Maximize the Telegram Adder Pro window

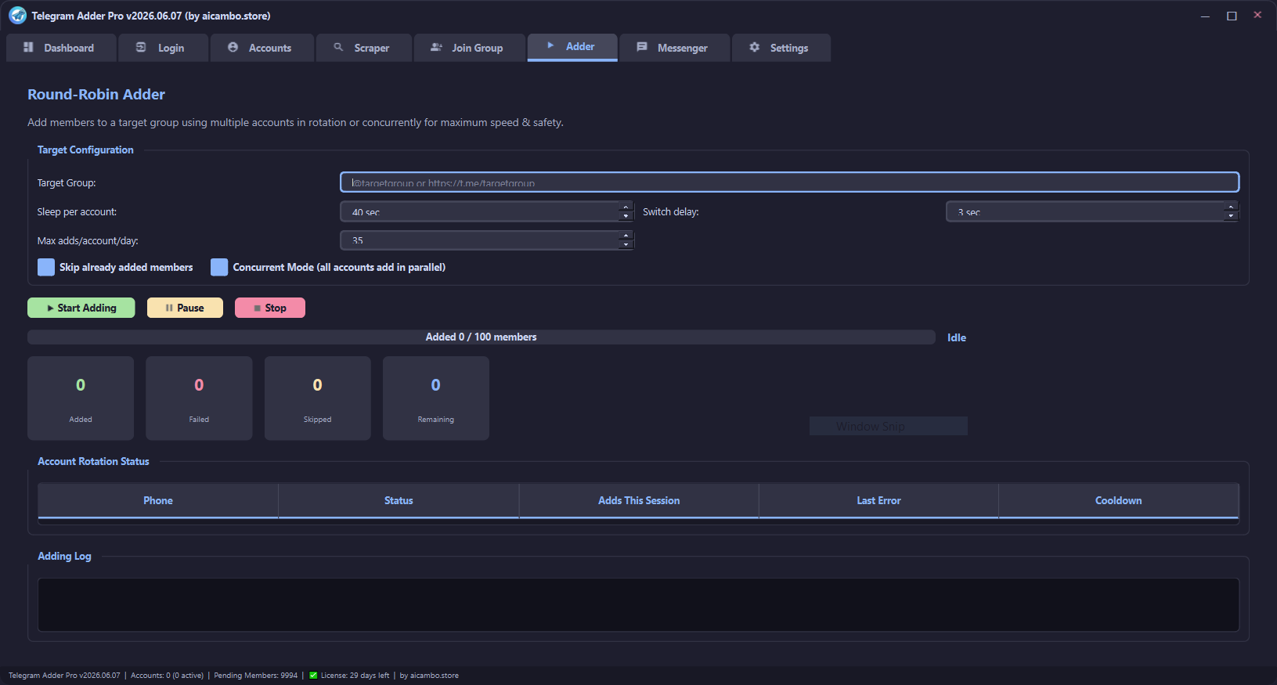pos(1232,16)
